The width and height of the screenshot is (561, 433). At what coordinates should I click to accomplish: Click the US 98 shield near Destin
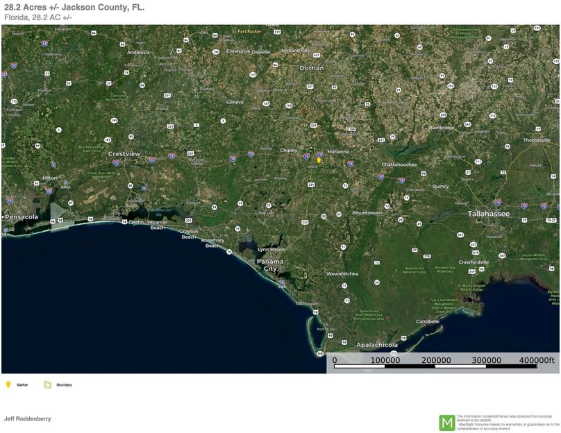[124, 222]
